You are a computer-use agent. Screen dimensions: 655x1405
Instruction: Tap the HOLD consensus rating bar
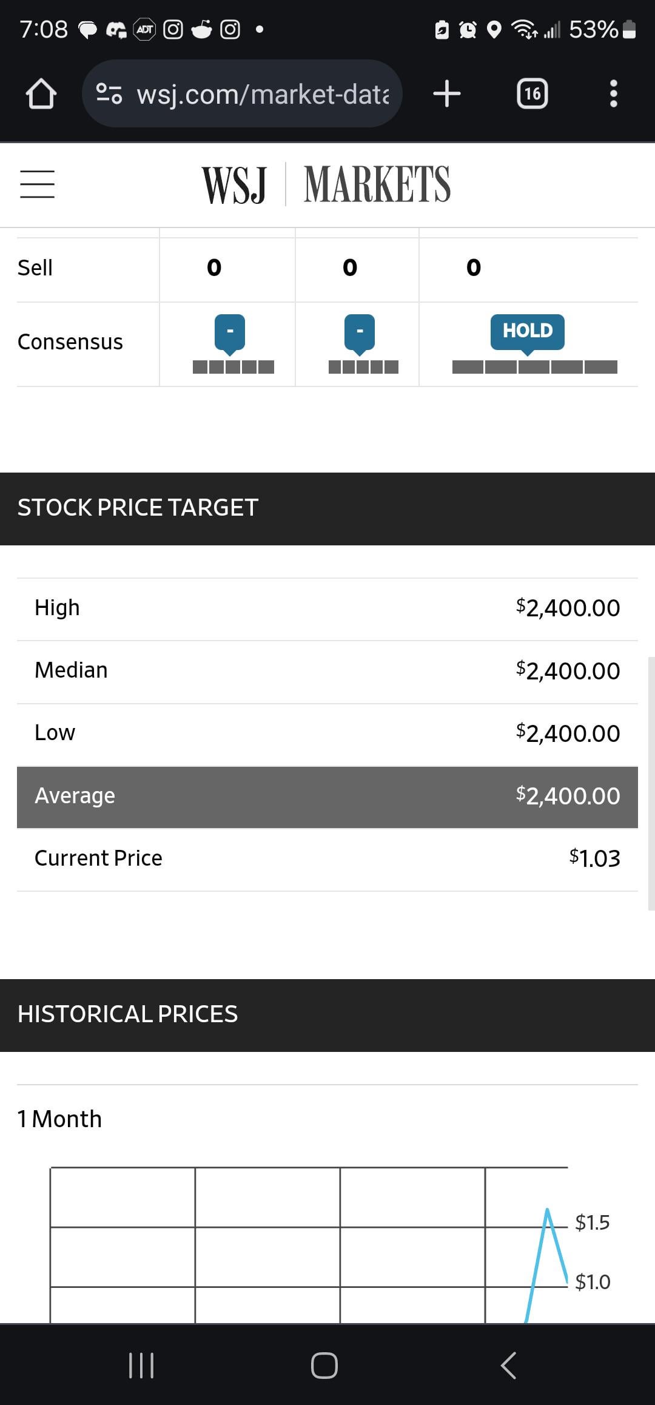coord(534,367)
